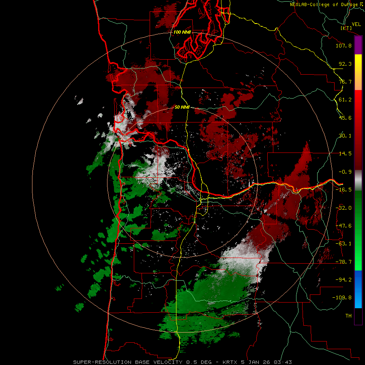Screen dimensions: 365x365
Task: Click the 50 NMI range ring label
Action: [182, 107]
